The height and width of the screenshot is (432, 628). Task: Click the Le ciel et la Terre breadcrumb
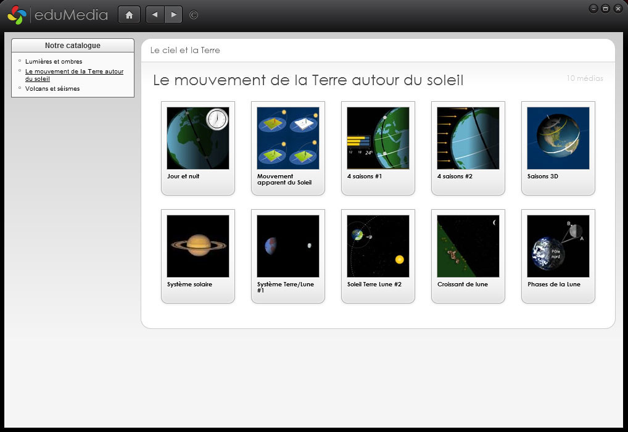(185, 51)
